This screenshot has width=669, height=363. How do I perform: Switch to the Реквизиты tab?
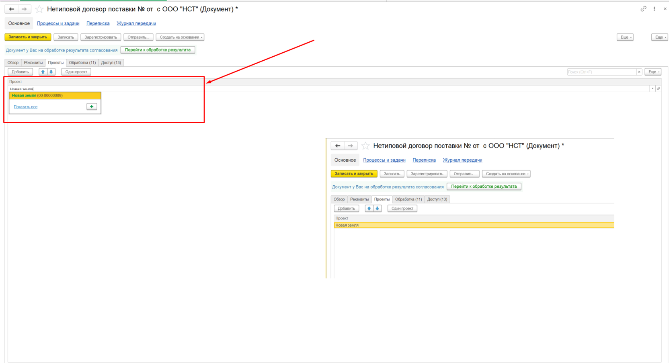(x=33, y=63)
